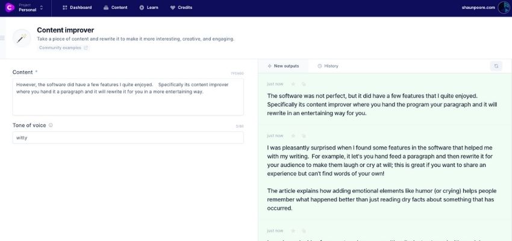Image resolution: width=512 pixels, height=241 pixels.
Task: Switch to the New outputs tab
Action: click(x=283, y=66)
